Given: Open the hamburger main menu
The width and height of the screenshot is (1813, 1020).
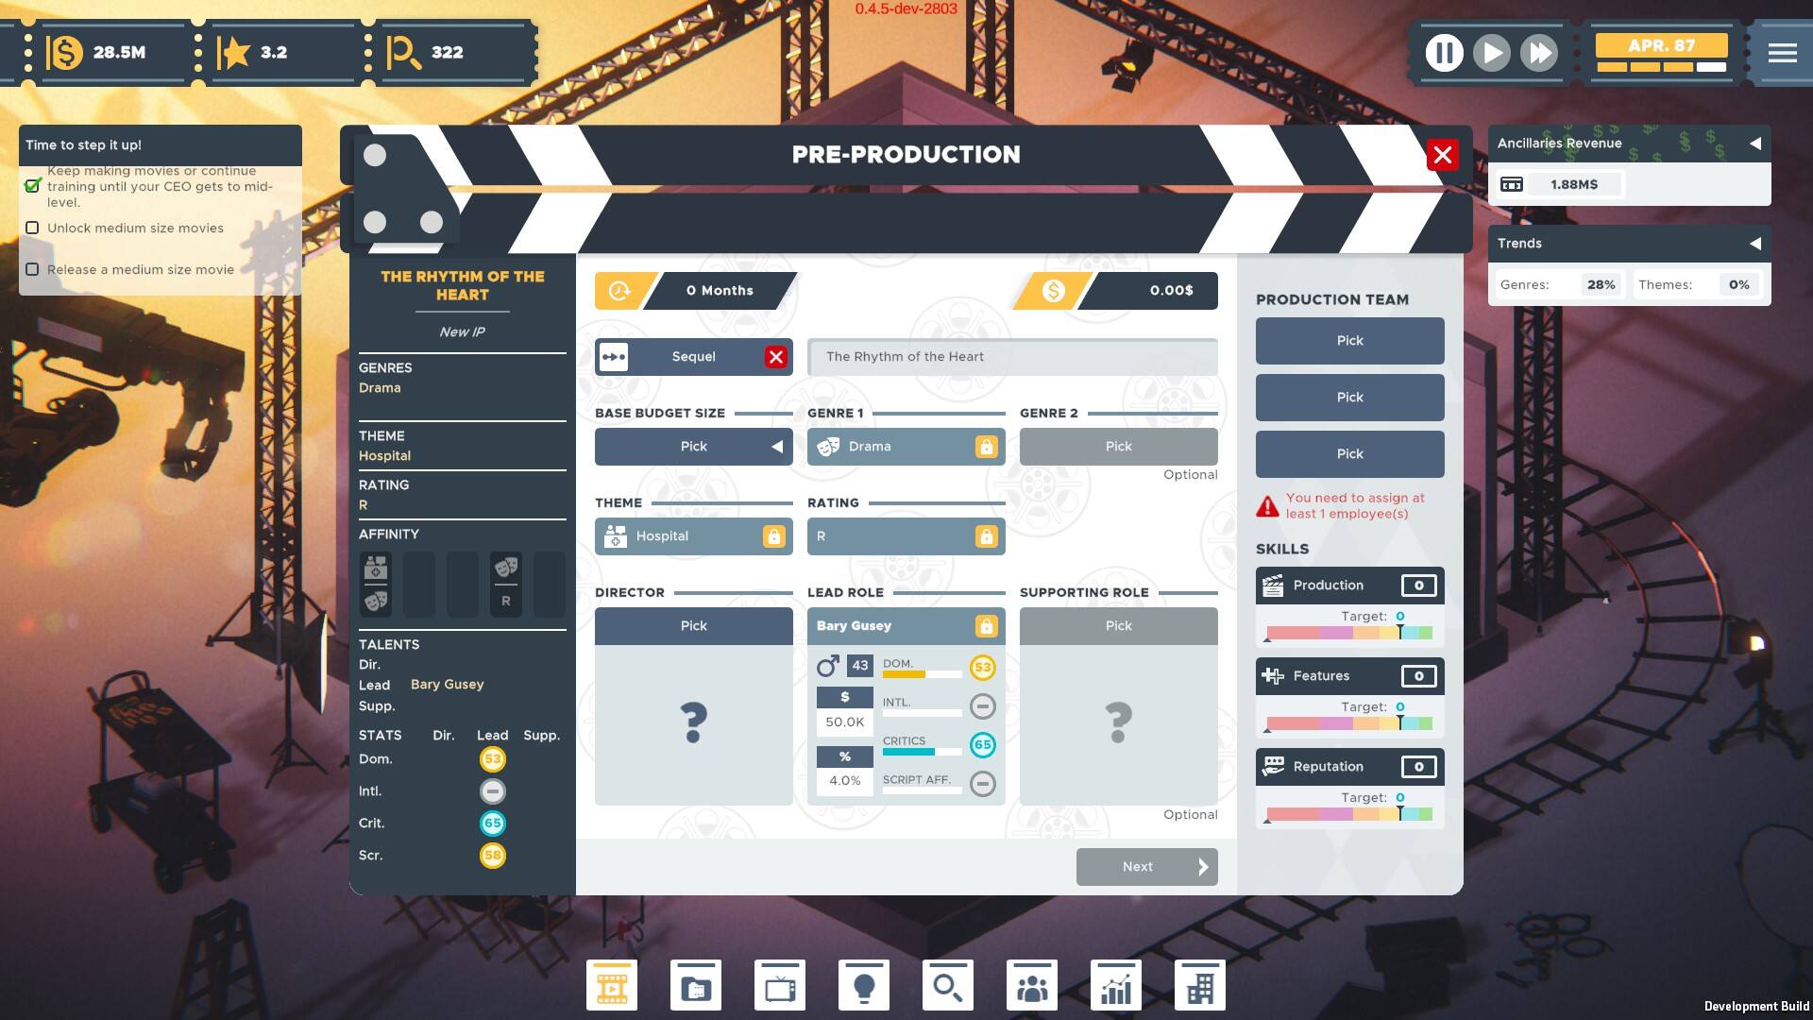Looking at the screenshot, I should click(x=1783, y=53).
